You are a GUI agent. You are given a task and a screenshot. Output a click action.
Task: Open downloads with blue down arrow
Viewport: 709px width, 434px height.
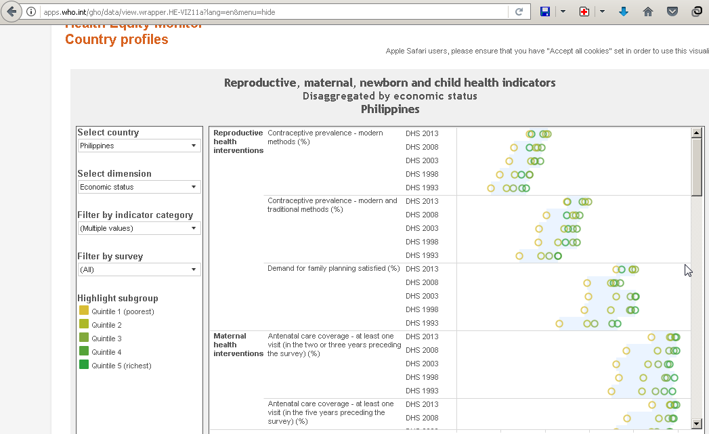click(624, 12)
